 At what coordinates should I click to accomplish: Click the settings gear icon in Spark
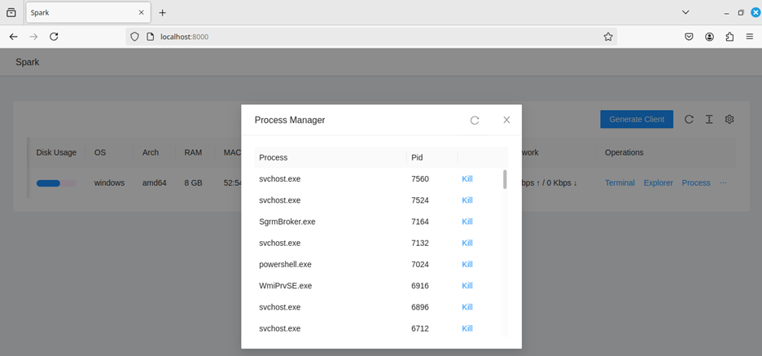pyautogui.click(x=729, y=119)
